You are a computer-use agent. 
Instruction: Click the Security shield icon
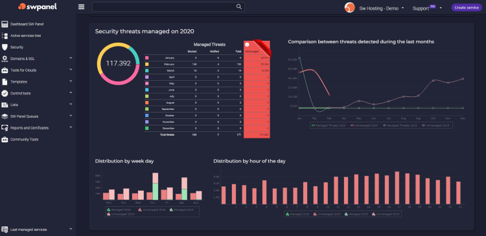point(5,47)
